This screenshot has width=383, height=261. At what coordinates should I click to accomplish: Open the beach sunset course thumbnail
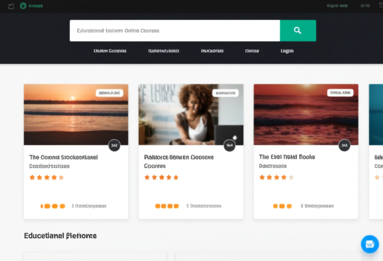(76, 114)
